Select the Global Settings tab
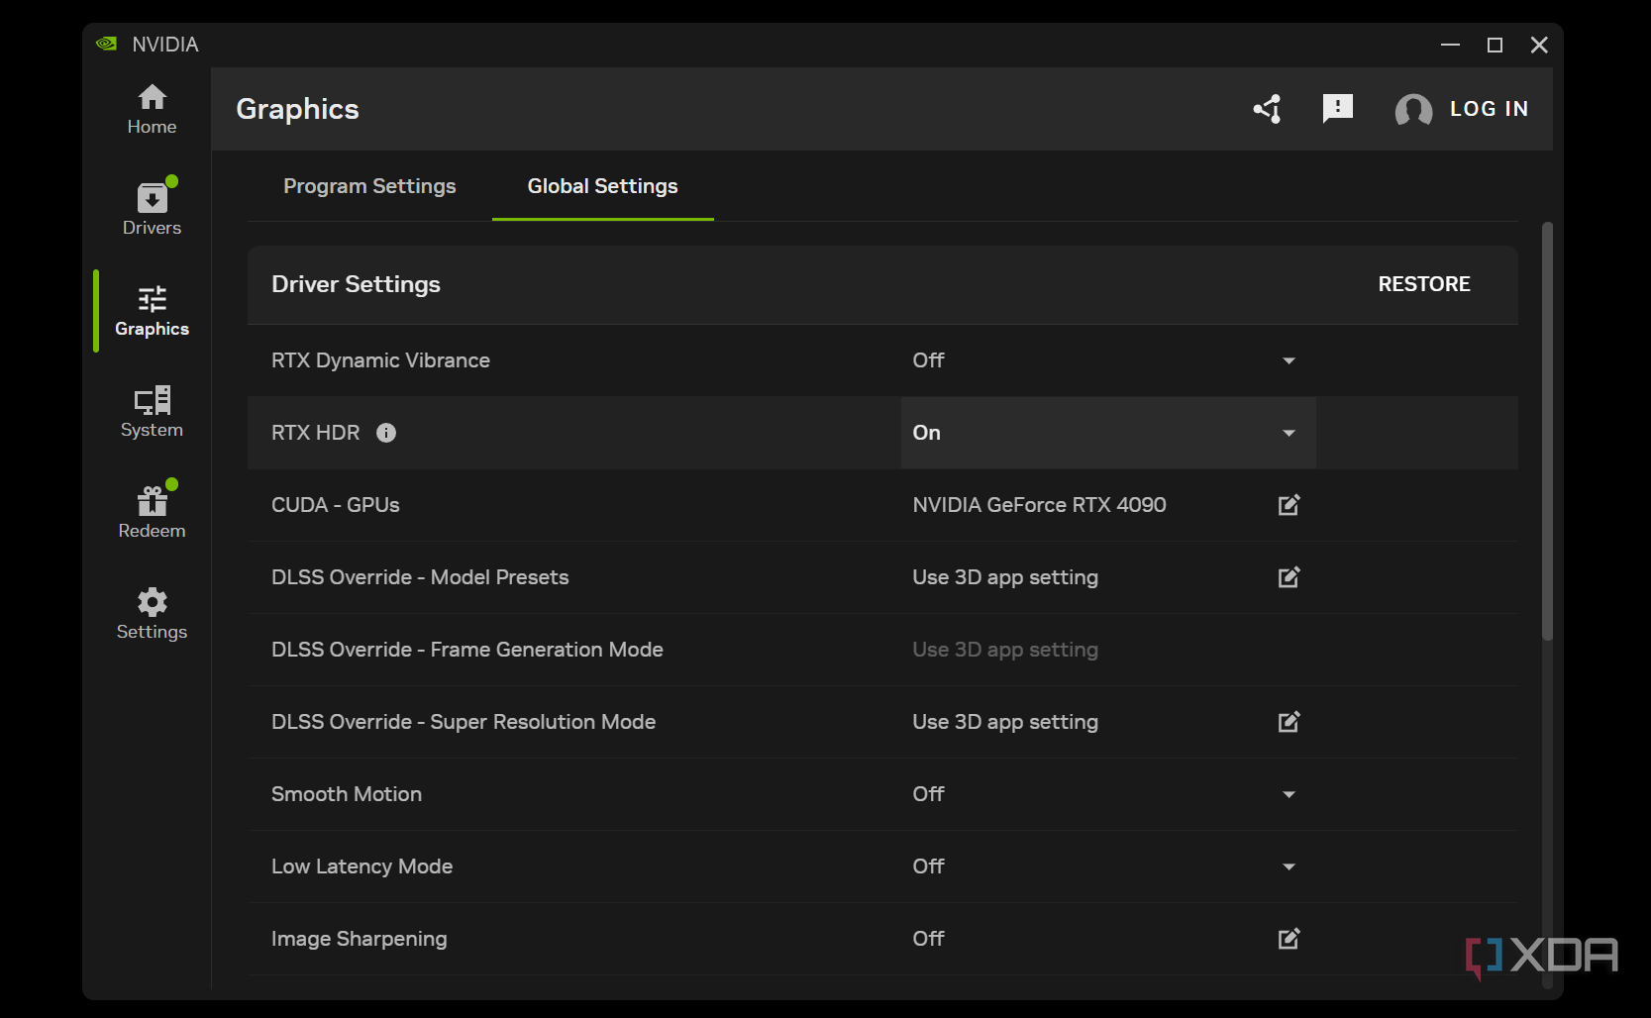 point(602,186)
